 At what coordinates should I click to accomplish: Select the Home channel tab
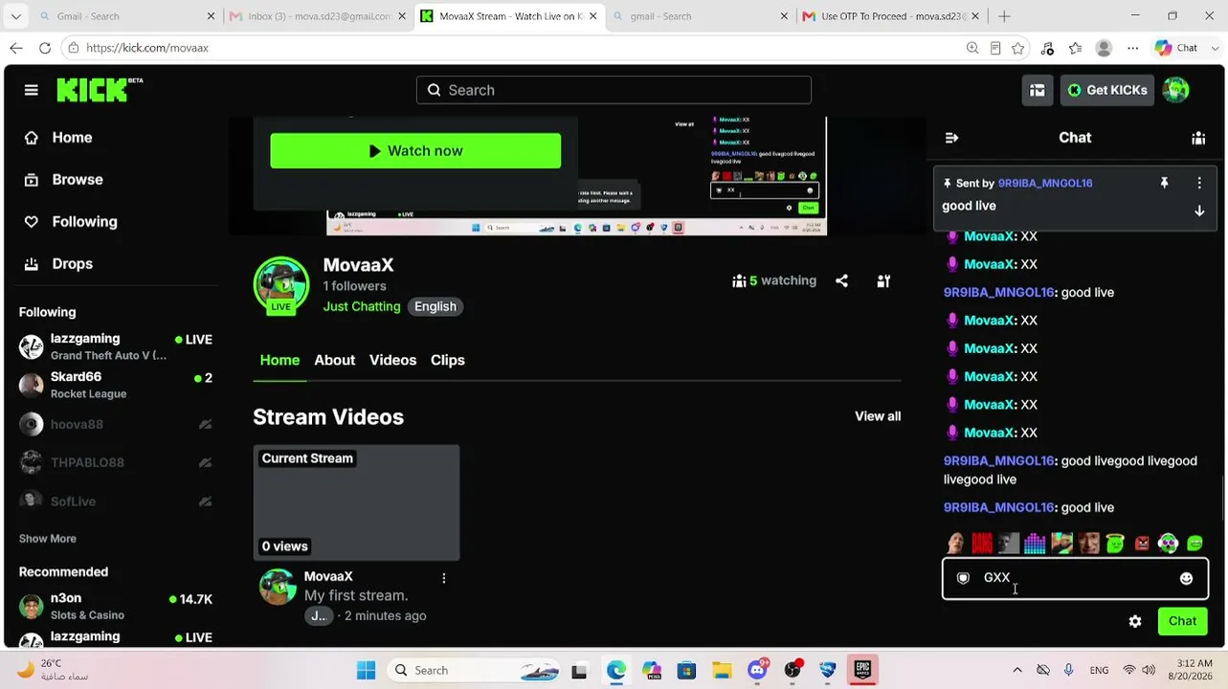pyautogui.click(x=279, y=360)
